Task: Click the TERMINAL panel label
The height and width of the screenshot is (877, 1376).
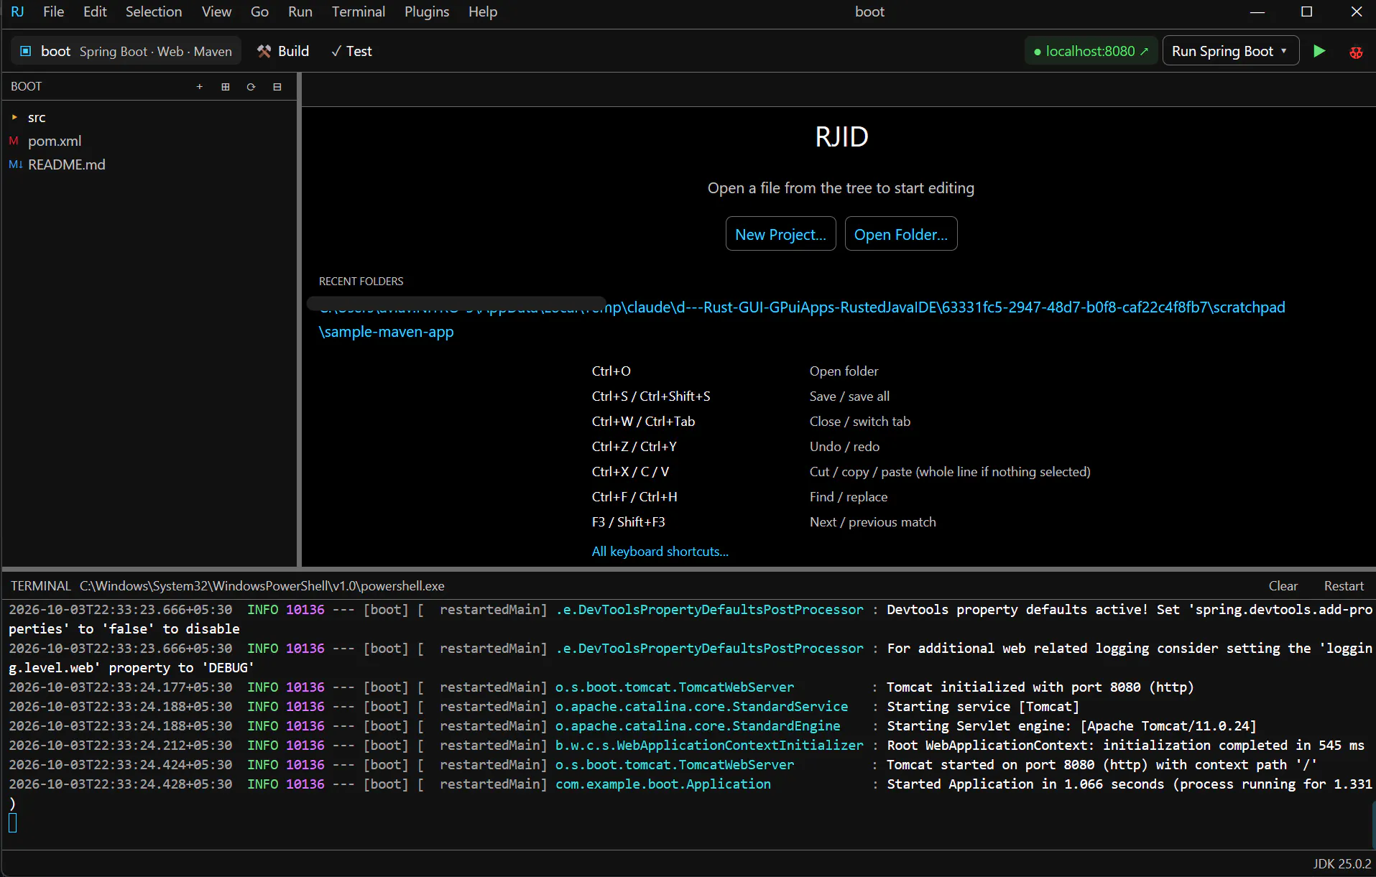Action: pos(41,585)
